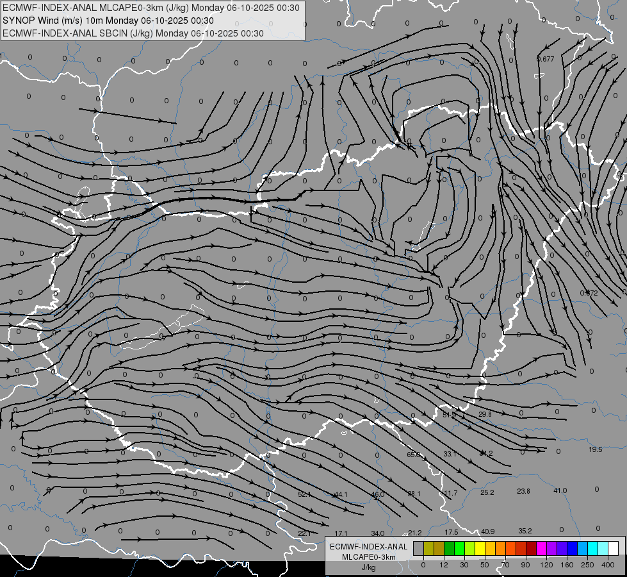Image resolution: width=627 pixels, height=577 pixels.
Task: Click the legend tick value 250
Action: click(587, 565)
